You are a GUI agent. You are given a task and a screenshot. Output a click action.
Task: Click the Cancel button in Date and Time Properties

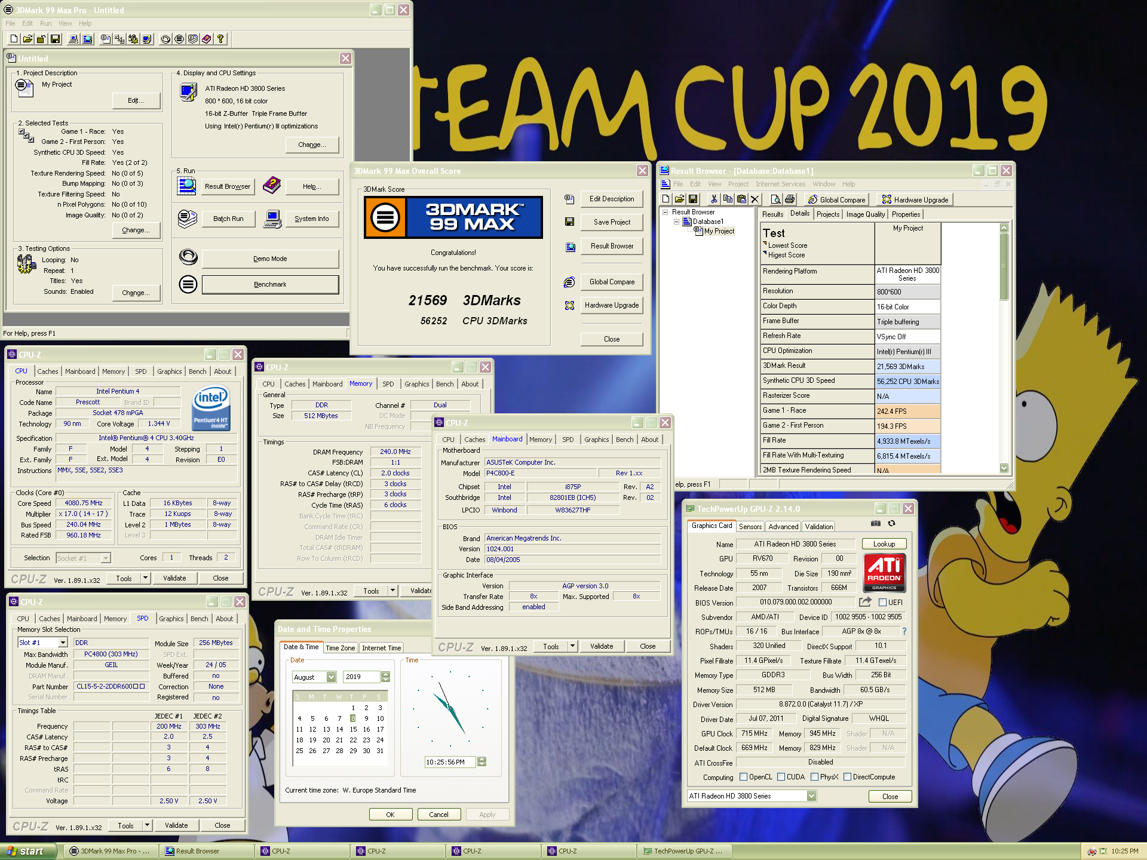click(438, 815)
